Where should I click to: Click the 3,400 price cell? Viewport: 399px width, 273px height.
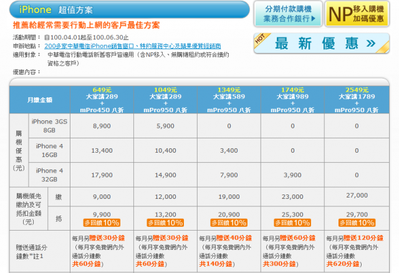(229, 150)
